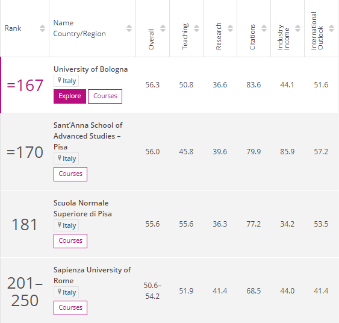Click the Overall column header label
The image size is (339, 323).
151,39
